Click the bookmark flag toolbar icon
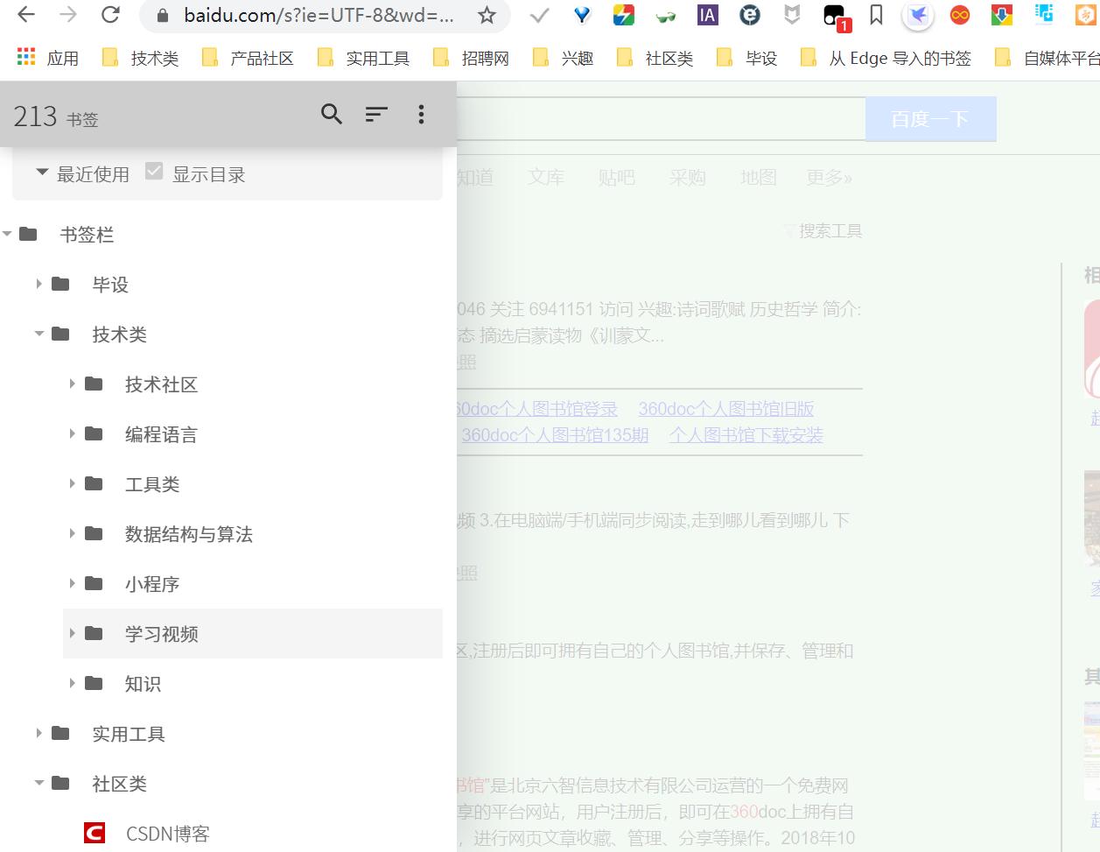Viewport: 1100px width, 852px height. (x=875, y=15)
